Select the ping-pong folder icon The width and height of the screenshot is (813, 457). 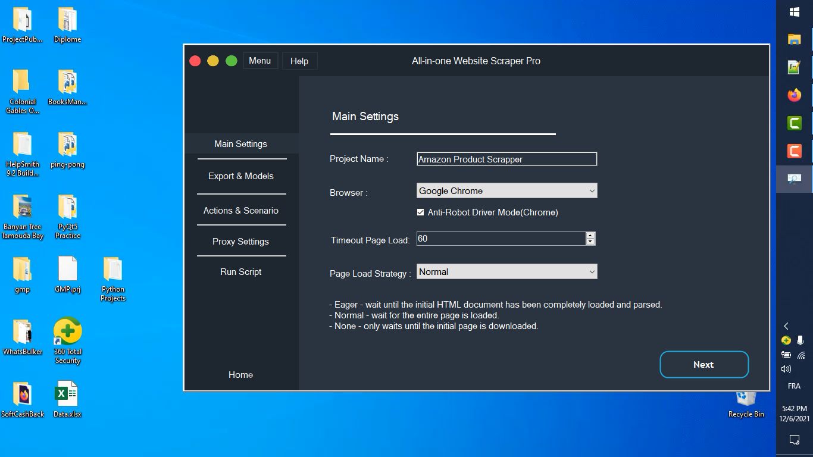click(x=67, y=151)
